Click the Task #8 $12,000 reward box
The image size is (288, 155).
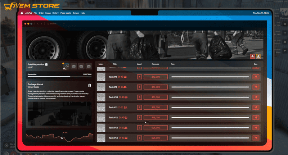click(156, 77)
